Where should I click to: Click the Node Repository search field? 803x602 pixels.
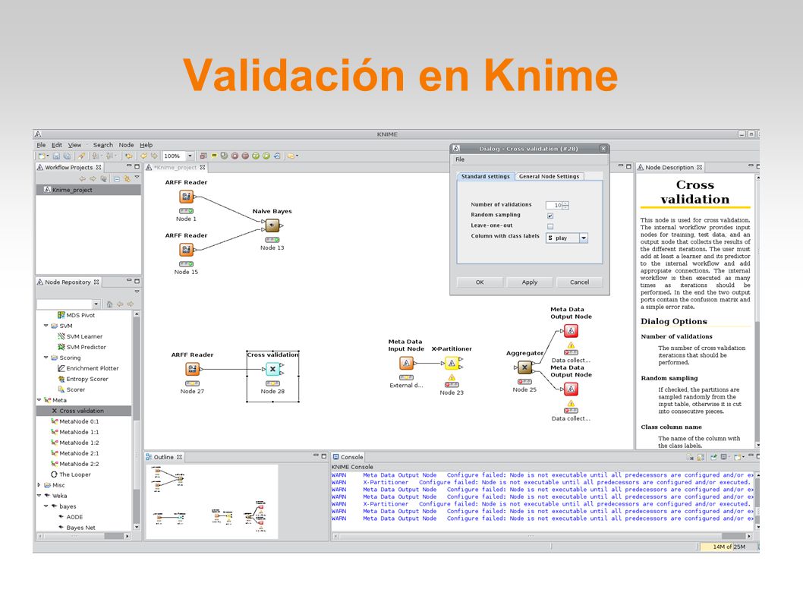65,304
